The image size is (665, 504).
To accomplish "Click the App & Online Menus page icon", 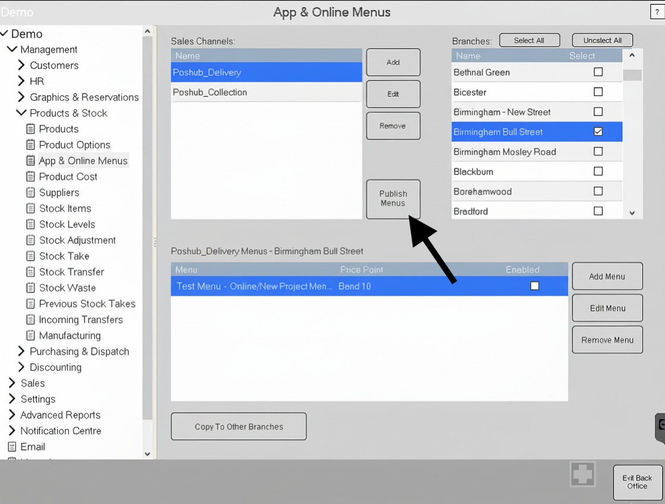I will (30, 160).
